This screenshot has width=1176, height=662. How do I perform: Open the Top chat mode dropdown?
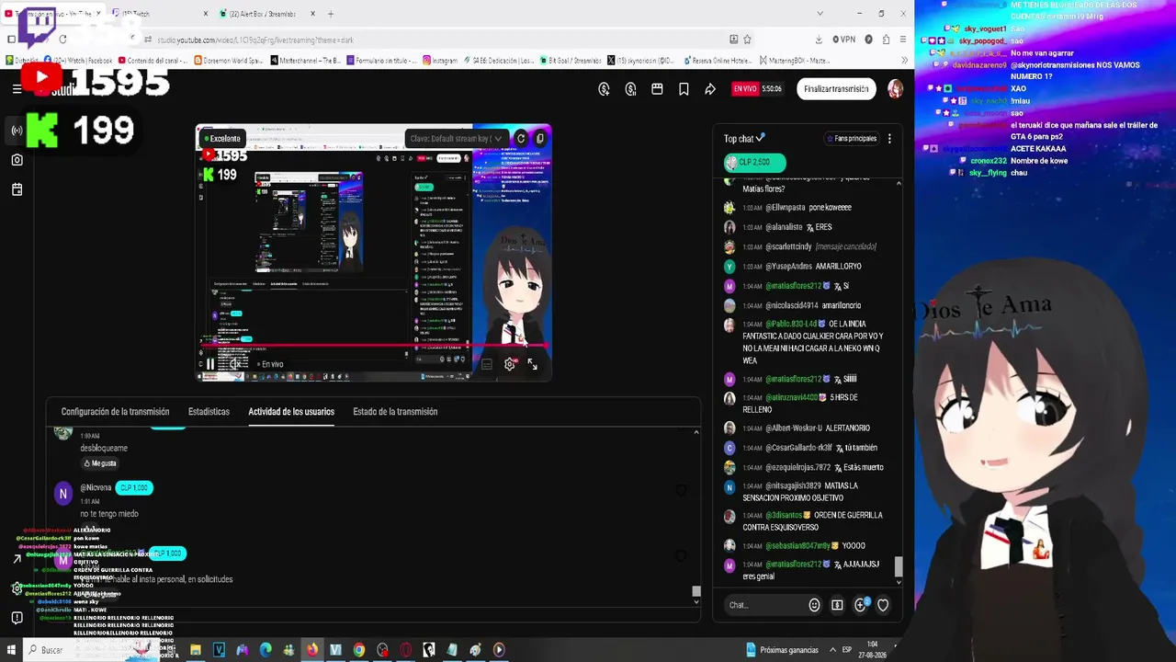(x=744, y=139)
